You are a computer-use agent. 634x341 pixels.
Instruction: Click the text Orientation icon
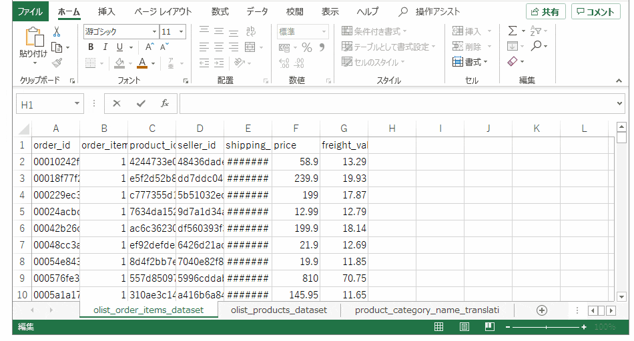(240, 63)
